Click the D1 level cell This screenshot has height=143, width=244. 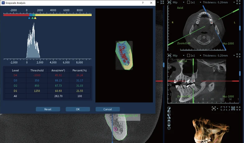click(16, 91)
